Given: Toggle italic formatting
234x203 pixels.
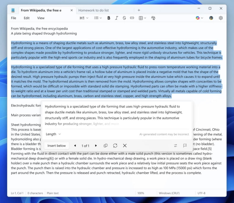Looking at the screenshot, I should point(116,18).
